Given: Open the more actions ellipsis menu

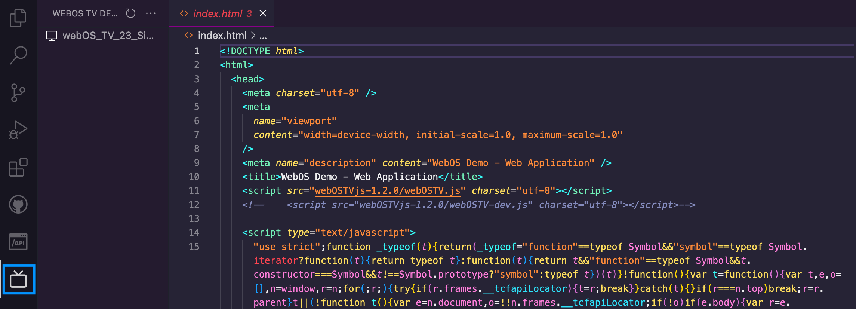Looking at the screenshot, I should coord(151,13).
